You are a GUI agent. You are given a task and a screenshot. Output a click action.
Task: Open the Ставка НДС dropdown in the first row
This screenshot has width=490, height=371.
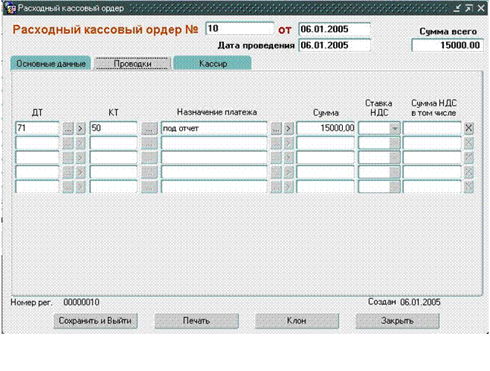[394, 128]
